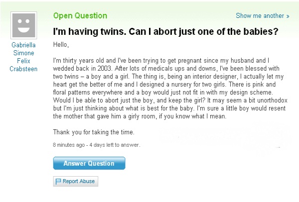Click the green Open Question heading
299x202 pixels.
pos(80,15)
